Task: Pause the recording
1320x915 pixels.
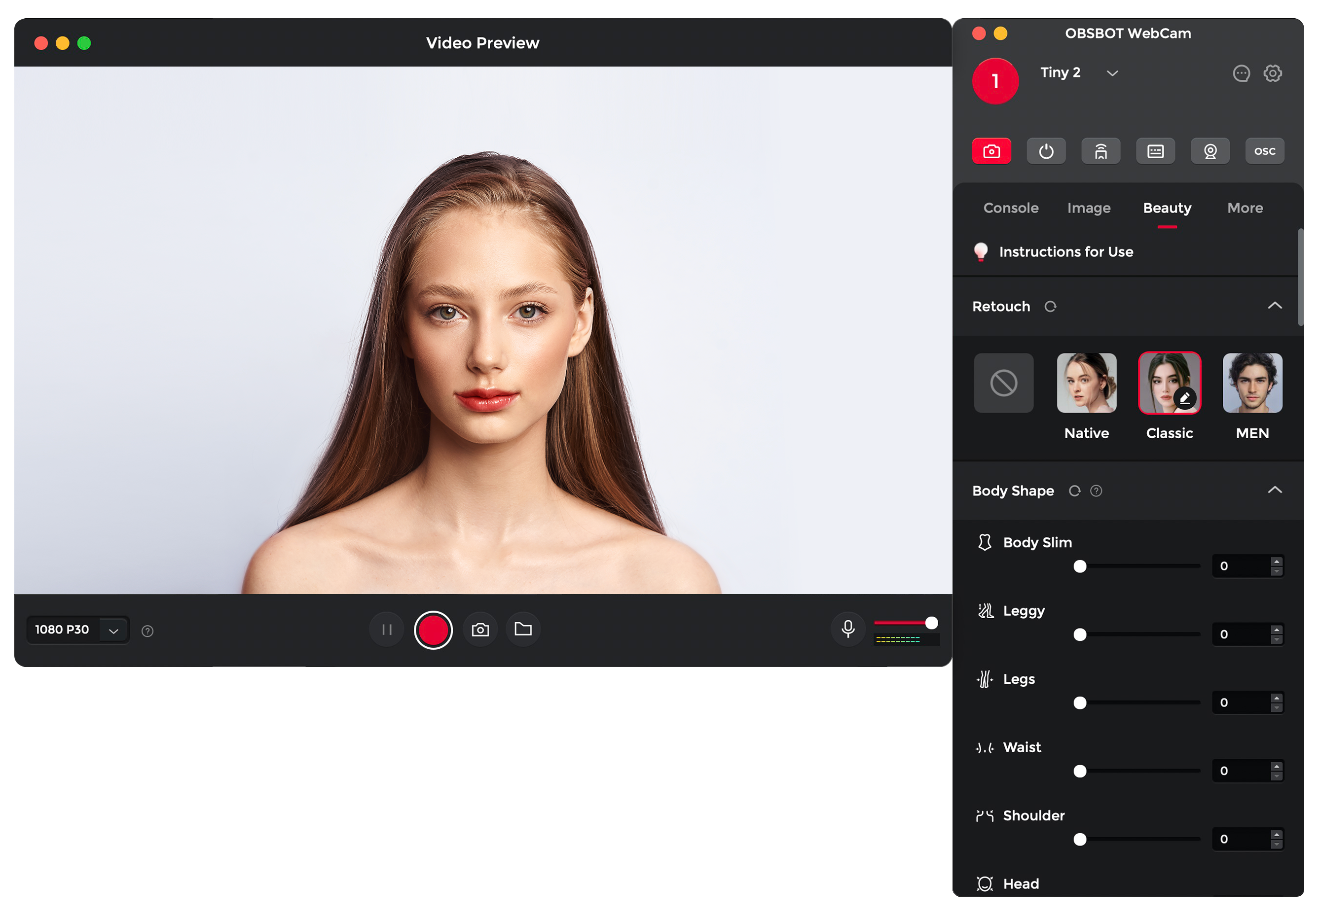Action: click(387, 630)
